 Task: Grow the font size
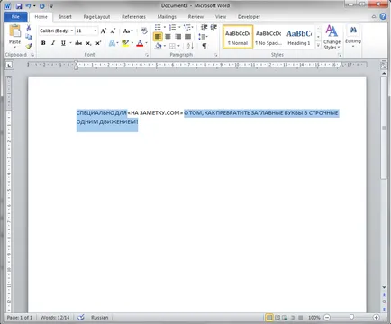click(104, 31)
